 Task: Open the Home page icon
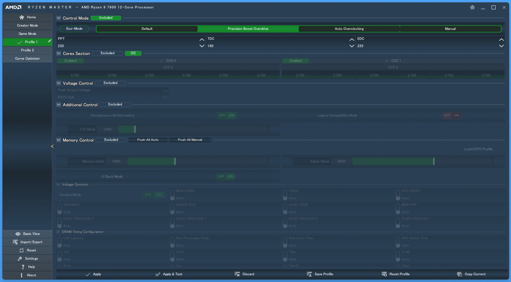(x=22, y=17)
